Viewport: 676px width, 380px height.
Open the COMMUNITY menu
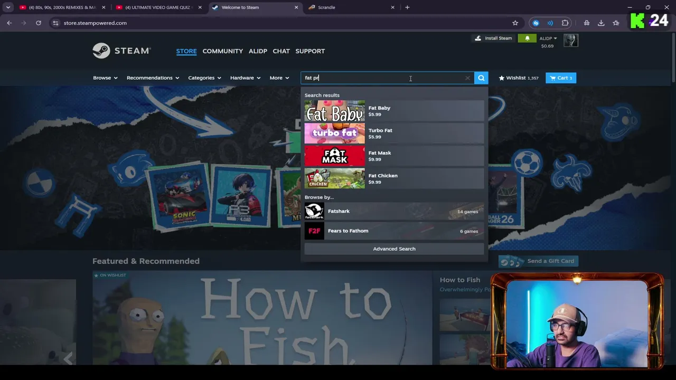point(223,51)
